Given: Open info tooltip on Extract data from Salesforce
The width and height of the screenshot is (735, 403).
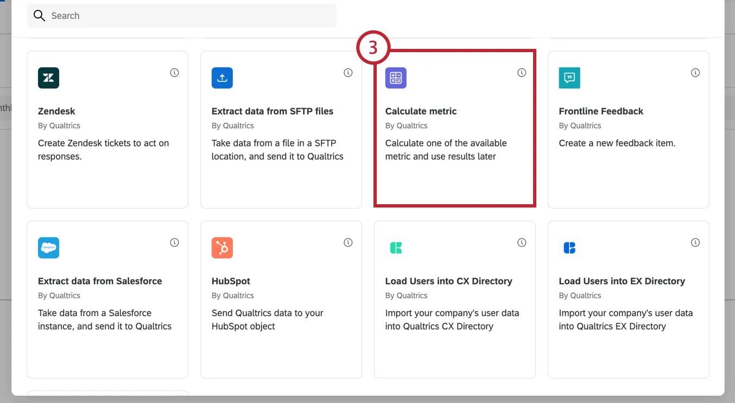Looking at the screenshot, I should click(x=174, y=242).
